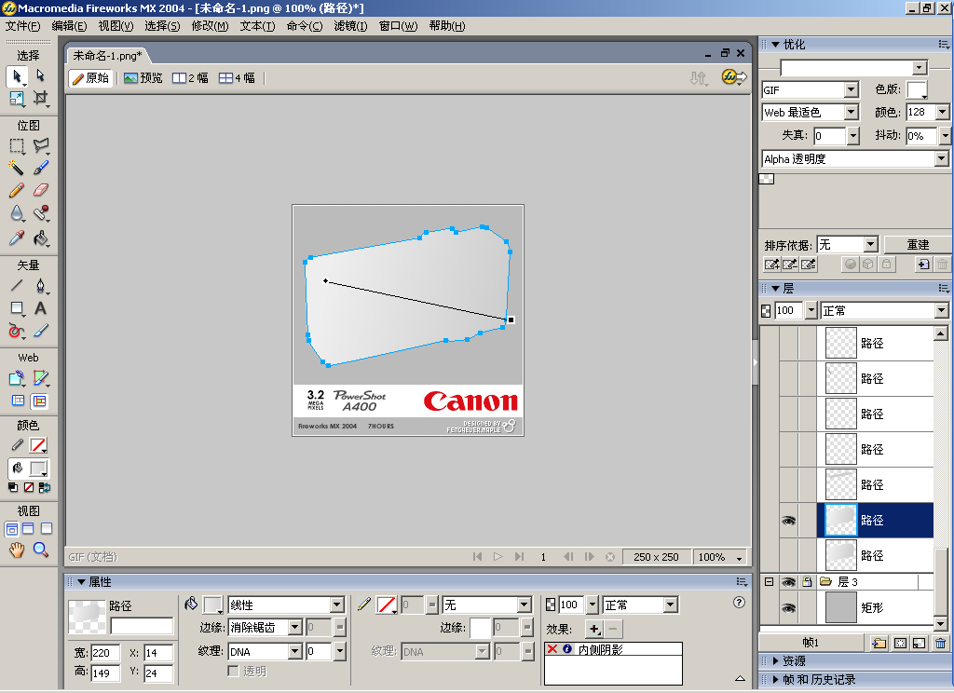Open the Quick Export button
This screenshot has width=954, height=693.
click(734, 77)
